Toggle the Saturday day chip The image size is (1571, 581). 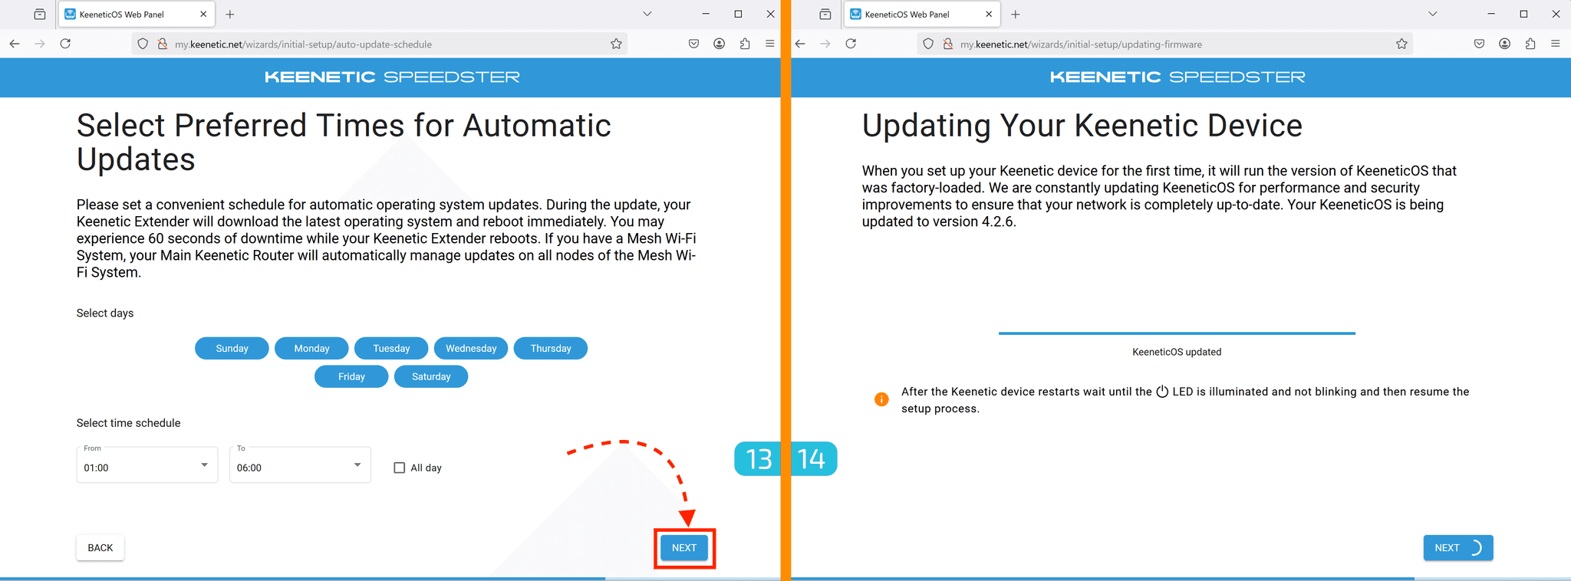click(431, 376)
